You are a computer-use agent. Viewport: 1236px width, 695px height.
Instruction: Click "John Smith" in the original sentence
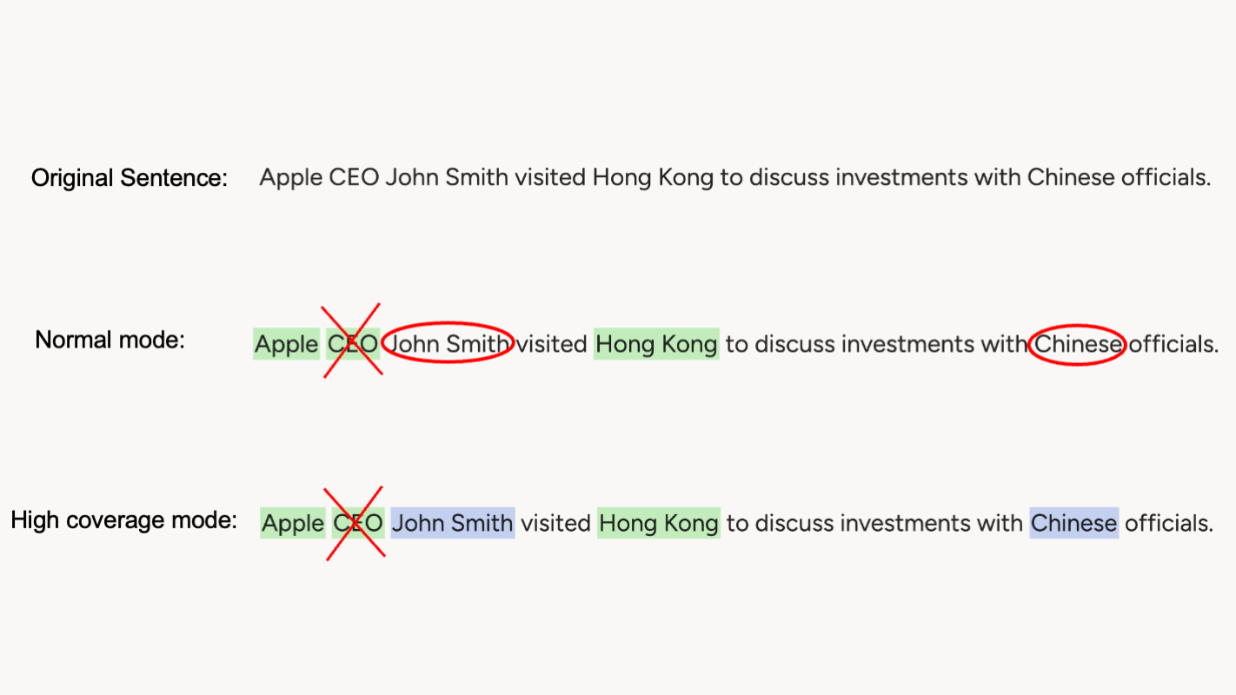coord(447,178)
